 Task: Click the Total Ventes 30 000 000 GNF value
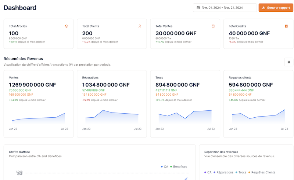coord(176,33)
